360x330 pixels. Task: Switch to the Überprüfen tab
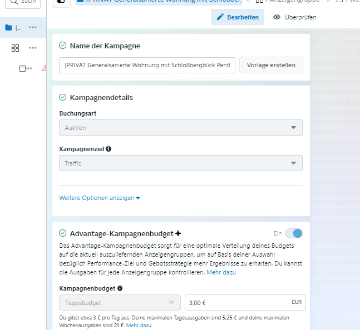[x=294, y=17]
